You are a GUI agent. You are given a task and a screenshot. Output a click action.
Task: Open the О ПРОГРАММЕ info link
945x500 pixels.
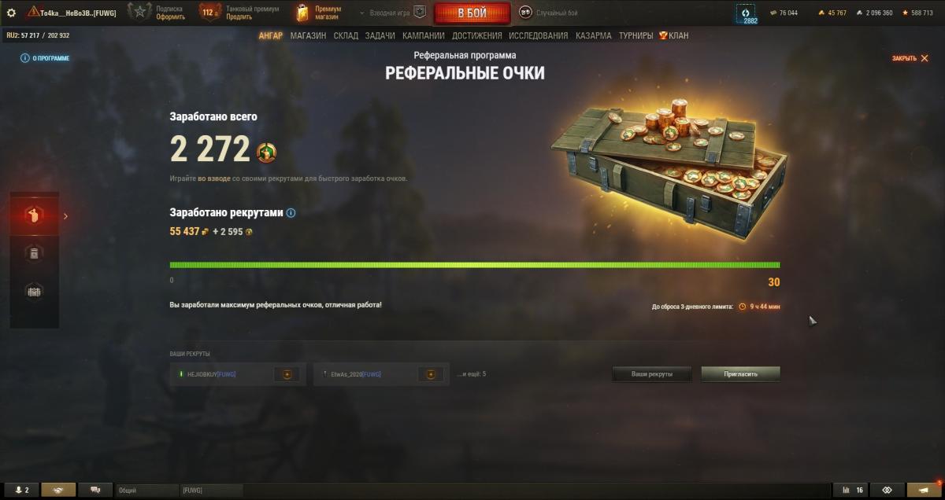point(46,58)
